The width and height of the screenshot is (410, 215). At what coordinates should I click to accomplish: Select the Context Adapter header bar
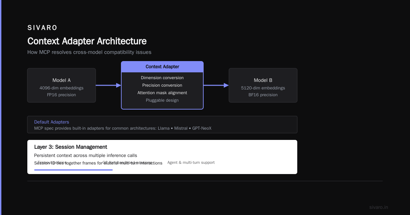[x=162, y=67]
